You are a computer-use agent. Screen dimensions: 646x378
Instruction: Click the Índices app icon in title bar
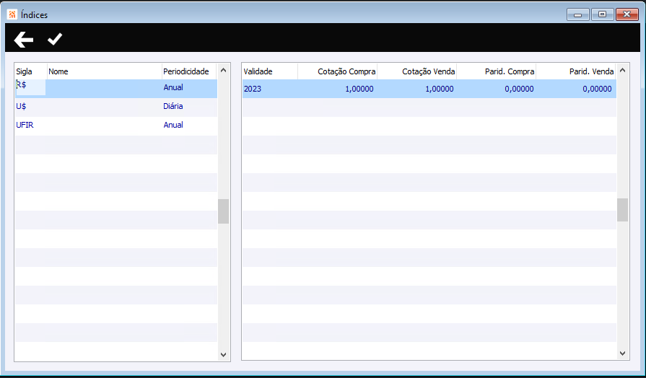(x=12, y=15)
